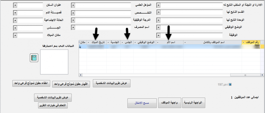
Task: Expand the الوضع الوظيفي combo box arrow
Action: pyautogui.click(x=158, y=27)
